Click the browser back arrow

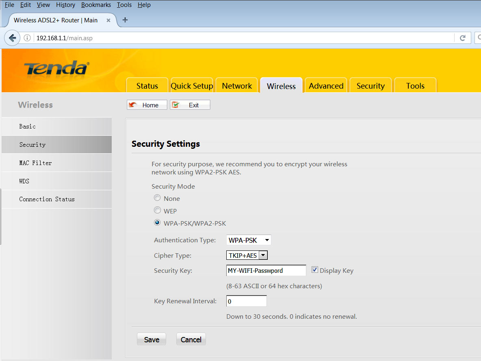12,37
